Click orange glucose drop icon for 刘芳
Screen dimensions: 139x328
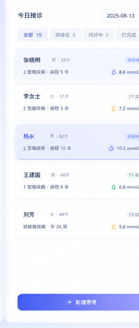click(x=114, y=227)
